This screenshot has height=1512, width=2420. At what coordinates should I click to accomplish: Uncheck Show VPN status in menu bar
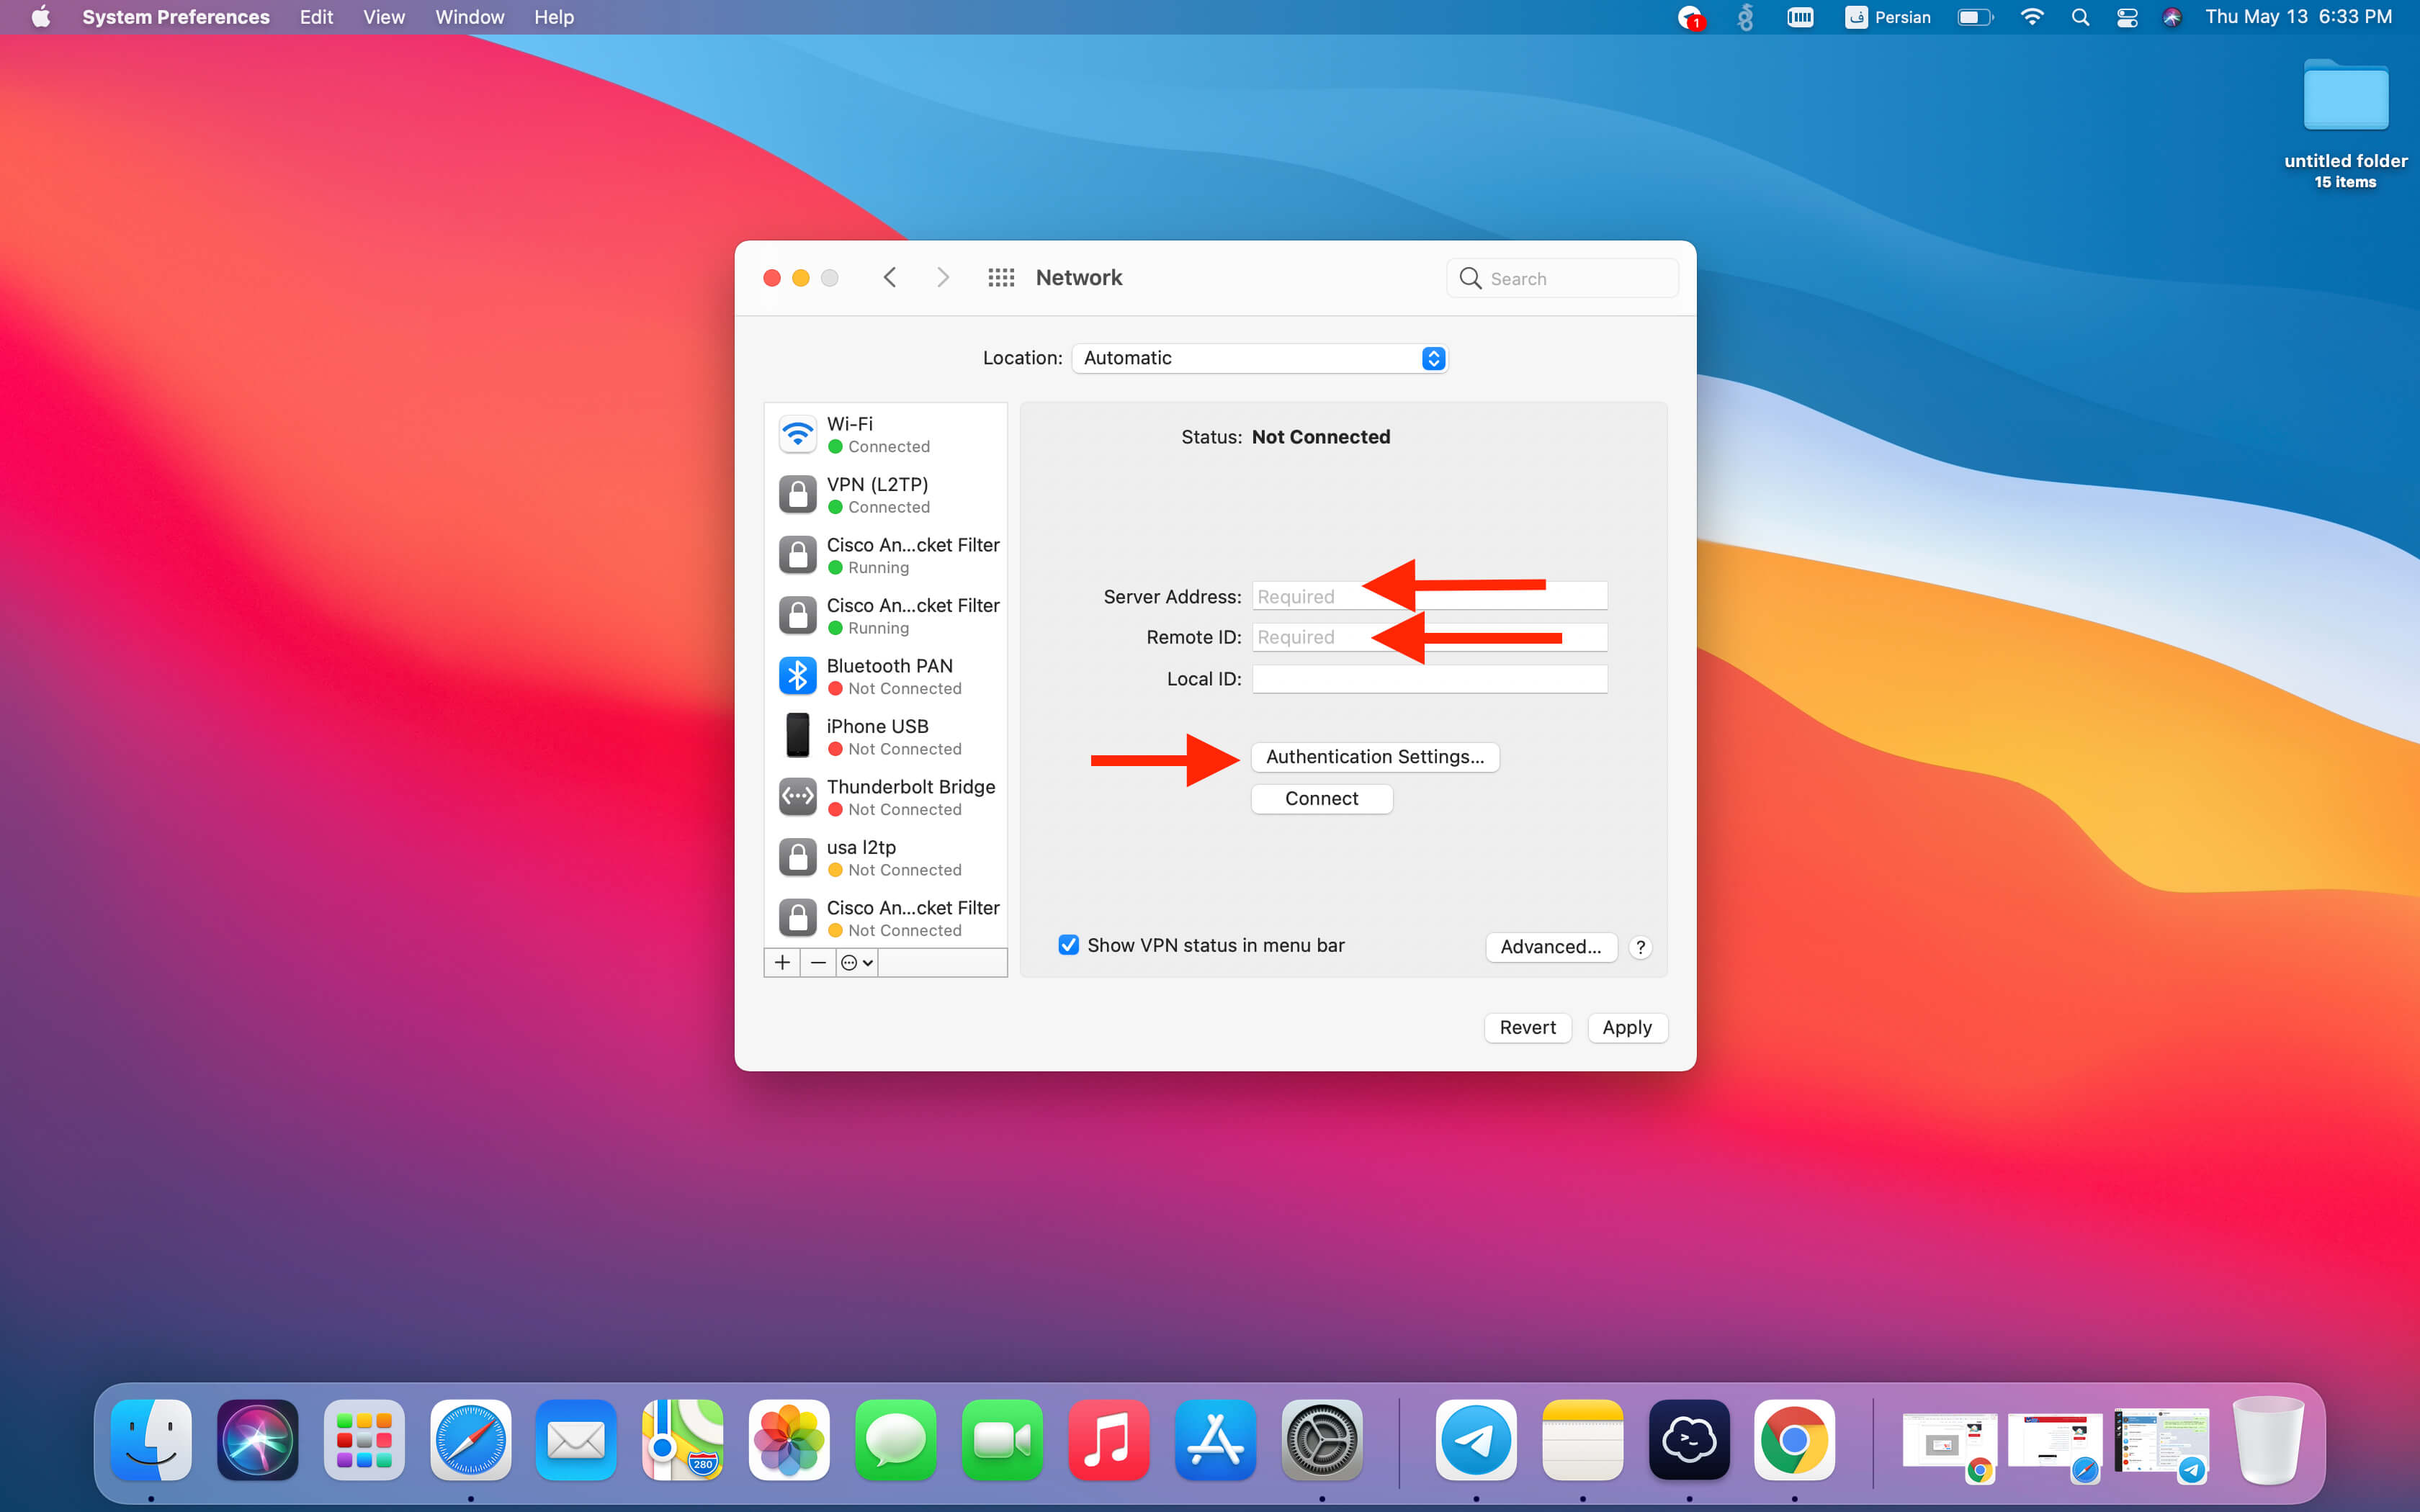(x=1068, y=945)
